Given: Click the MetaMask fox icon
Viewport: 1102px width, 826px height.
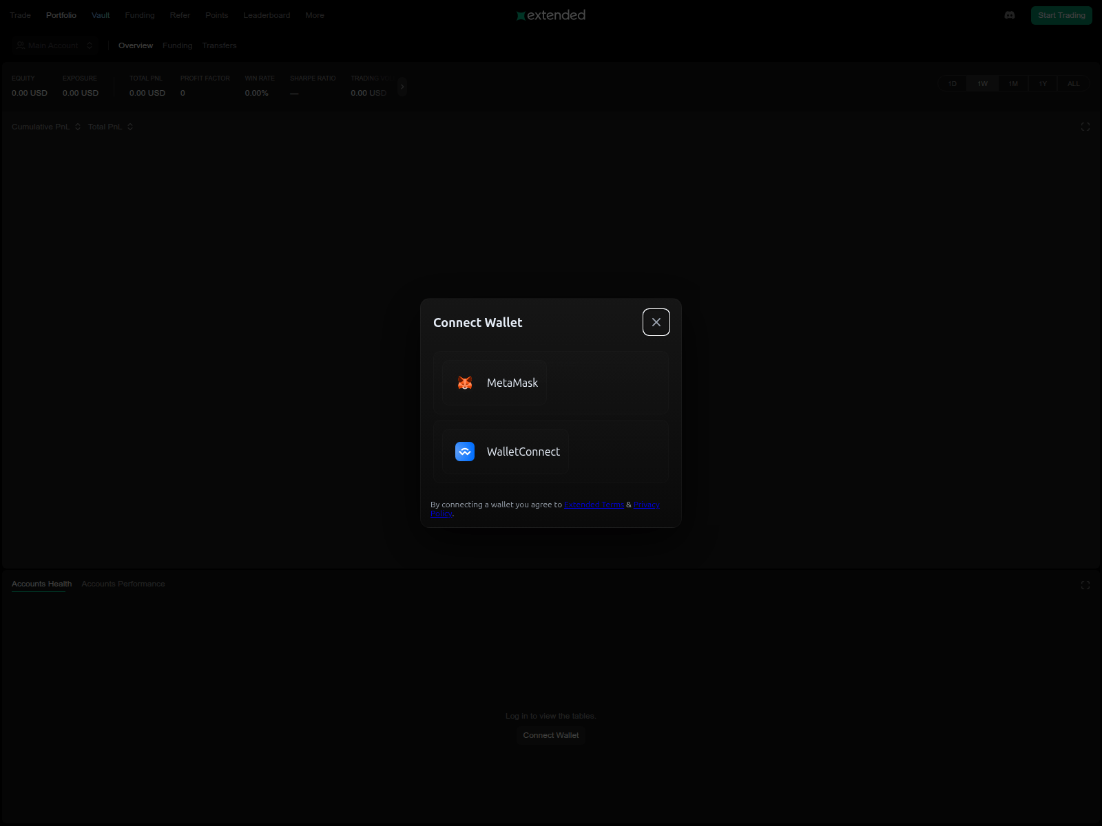Looking at the screenshot, I should pyautogui.click(x=465, y=383).
